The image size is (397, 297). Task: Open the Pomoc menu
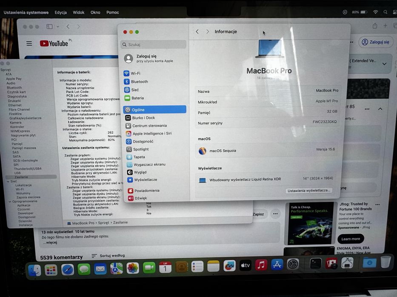click(x=113, y=12)
